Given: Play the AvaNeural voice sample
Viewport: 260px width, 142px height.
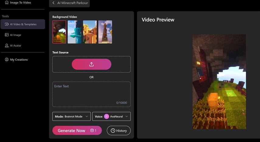Looking at the screenshot, I should coord(106,117).
